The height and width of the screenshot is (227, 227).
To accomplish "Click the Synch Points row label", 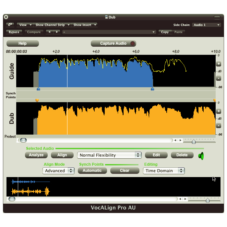I will (x=11, y=95).
